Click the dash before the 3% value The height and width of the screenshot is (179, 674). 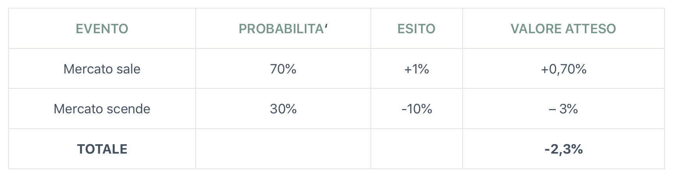pyautogui.click(x=552, y=109)
